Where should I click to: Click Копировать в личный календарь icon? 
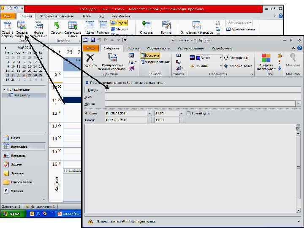112,62
